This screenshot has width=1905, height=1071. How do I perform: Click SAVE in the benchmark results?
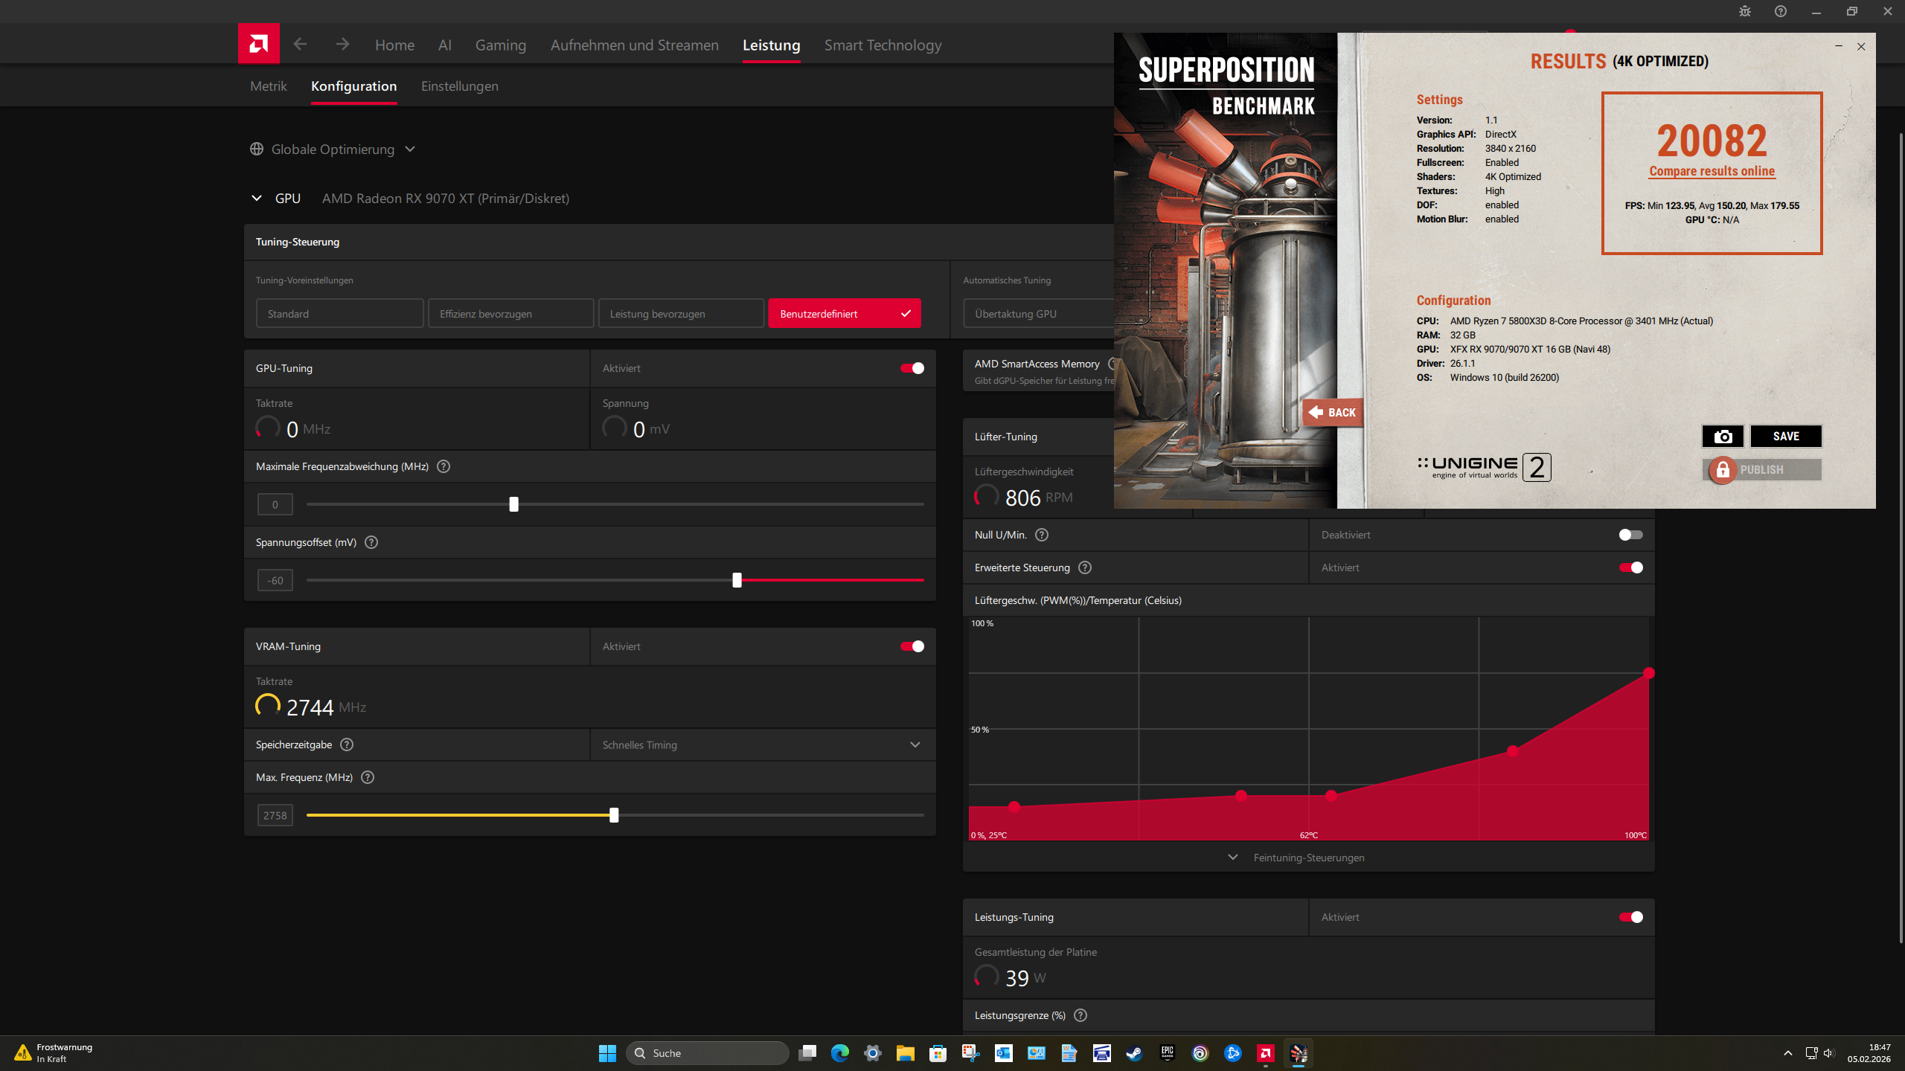1786,436
